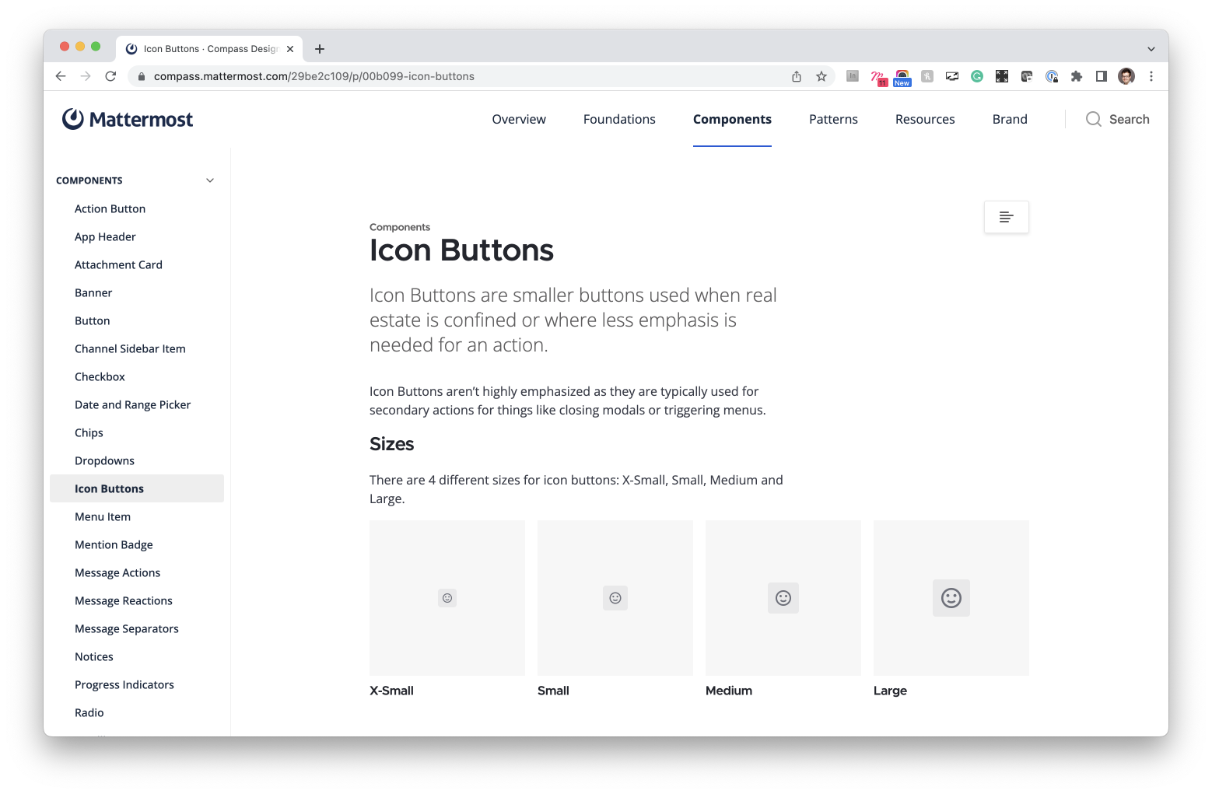Open the table of contents button
The image size is (1212, 794).
[x=1006, y=217]
